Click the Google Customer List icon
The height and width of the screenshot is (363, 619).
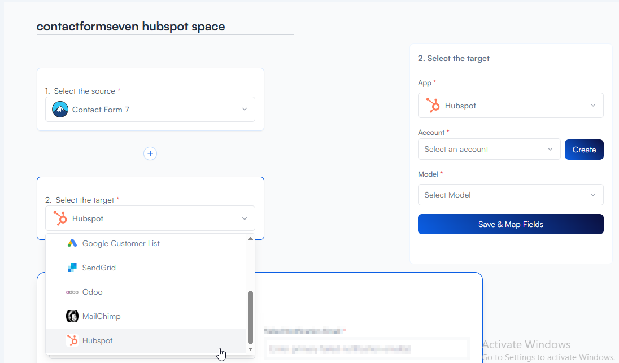[72, 243]
